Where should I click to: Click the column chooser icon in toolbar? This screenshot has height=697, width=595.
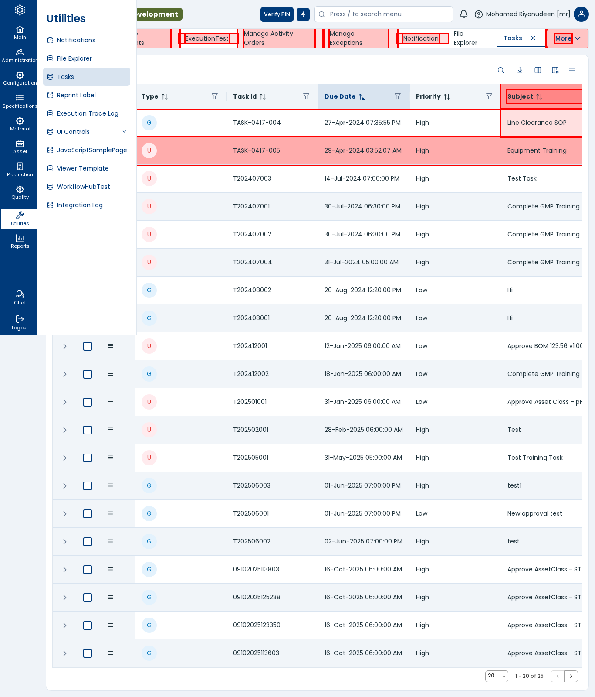pos(538,70)
